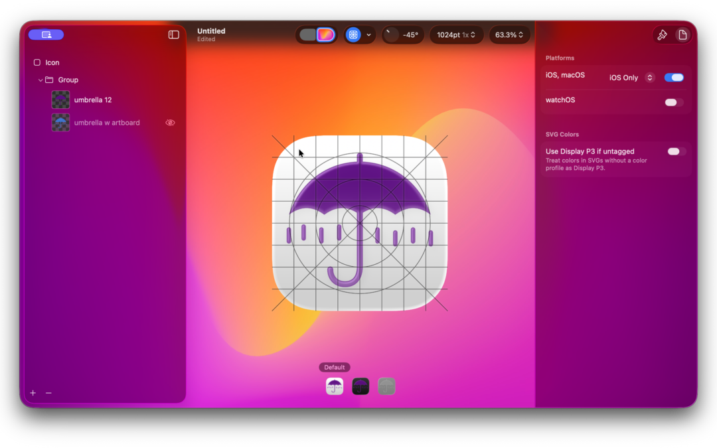Click the -45° light angle value
The height and width of the screenshot is (448, 717).
(410, 35)
